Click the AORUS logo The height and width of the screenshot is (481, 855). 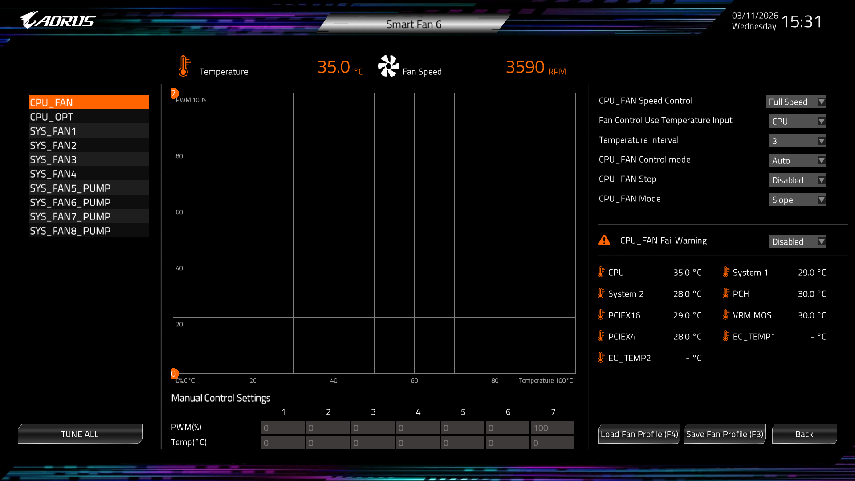pos(58,20)
